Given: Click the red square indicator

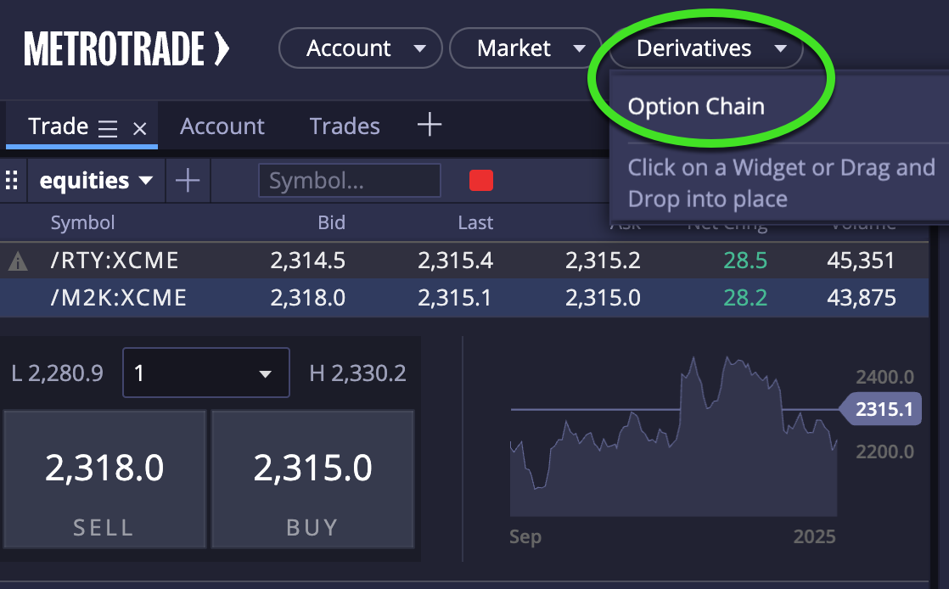Looking at the screenshot, I should [x=481, y=181].
